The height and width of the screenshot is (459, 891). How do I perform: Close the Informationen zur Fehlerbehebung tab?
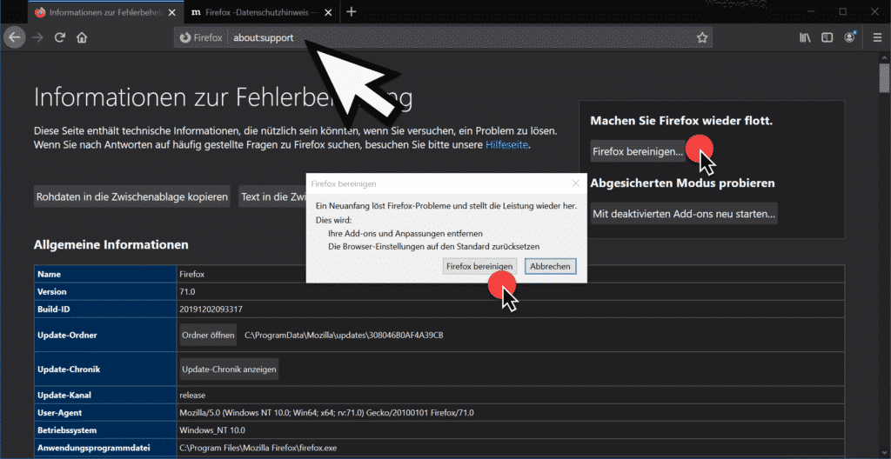[x=171, y=12]
